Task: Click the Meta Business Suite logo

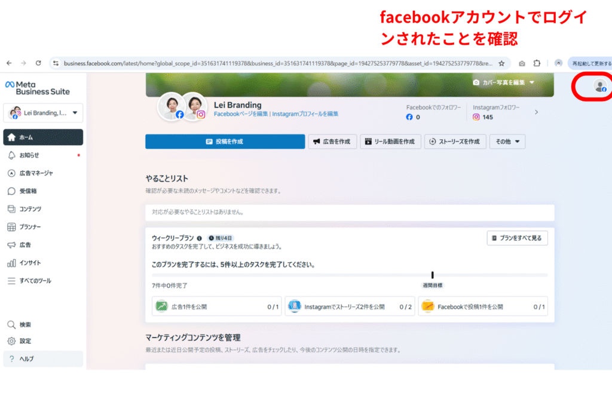Action: [x=37, y=88]
